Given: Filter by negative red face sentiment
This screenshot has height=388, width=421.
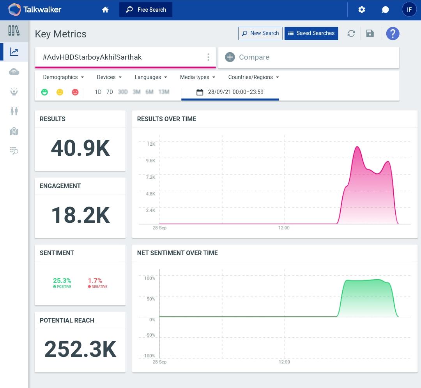Looking at the screenshot, I should 75,92.
